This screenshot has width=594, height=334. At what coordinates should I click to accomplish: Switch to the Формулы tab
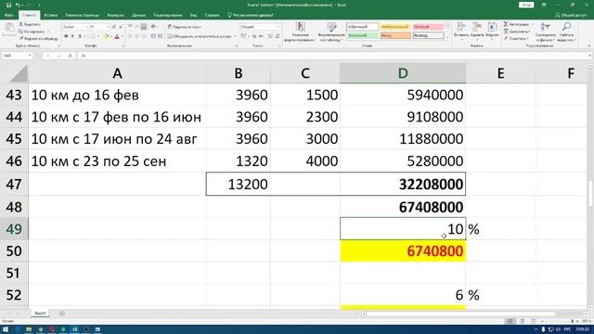pyautogui.click(x=115, y=15)
